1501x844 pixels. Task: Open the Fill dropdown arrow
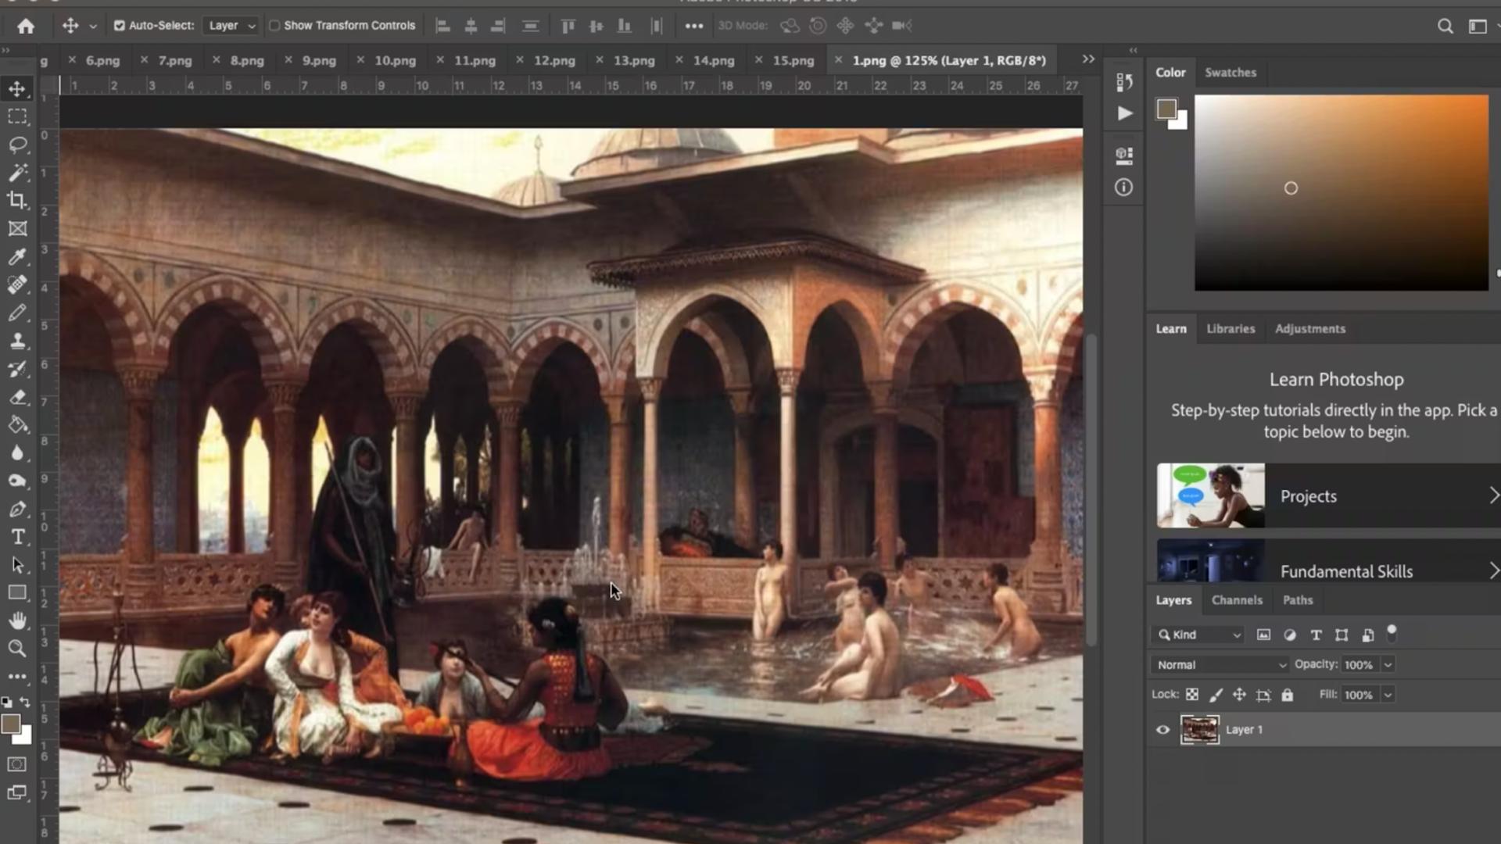(1388, 695)
